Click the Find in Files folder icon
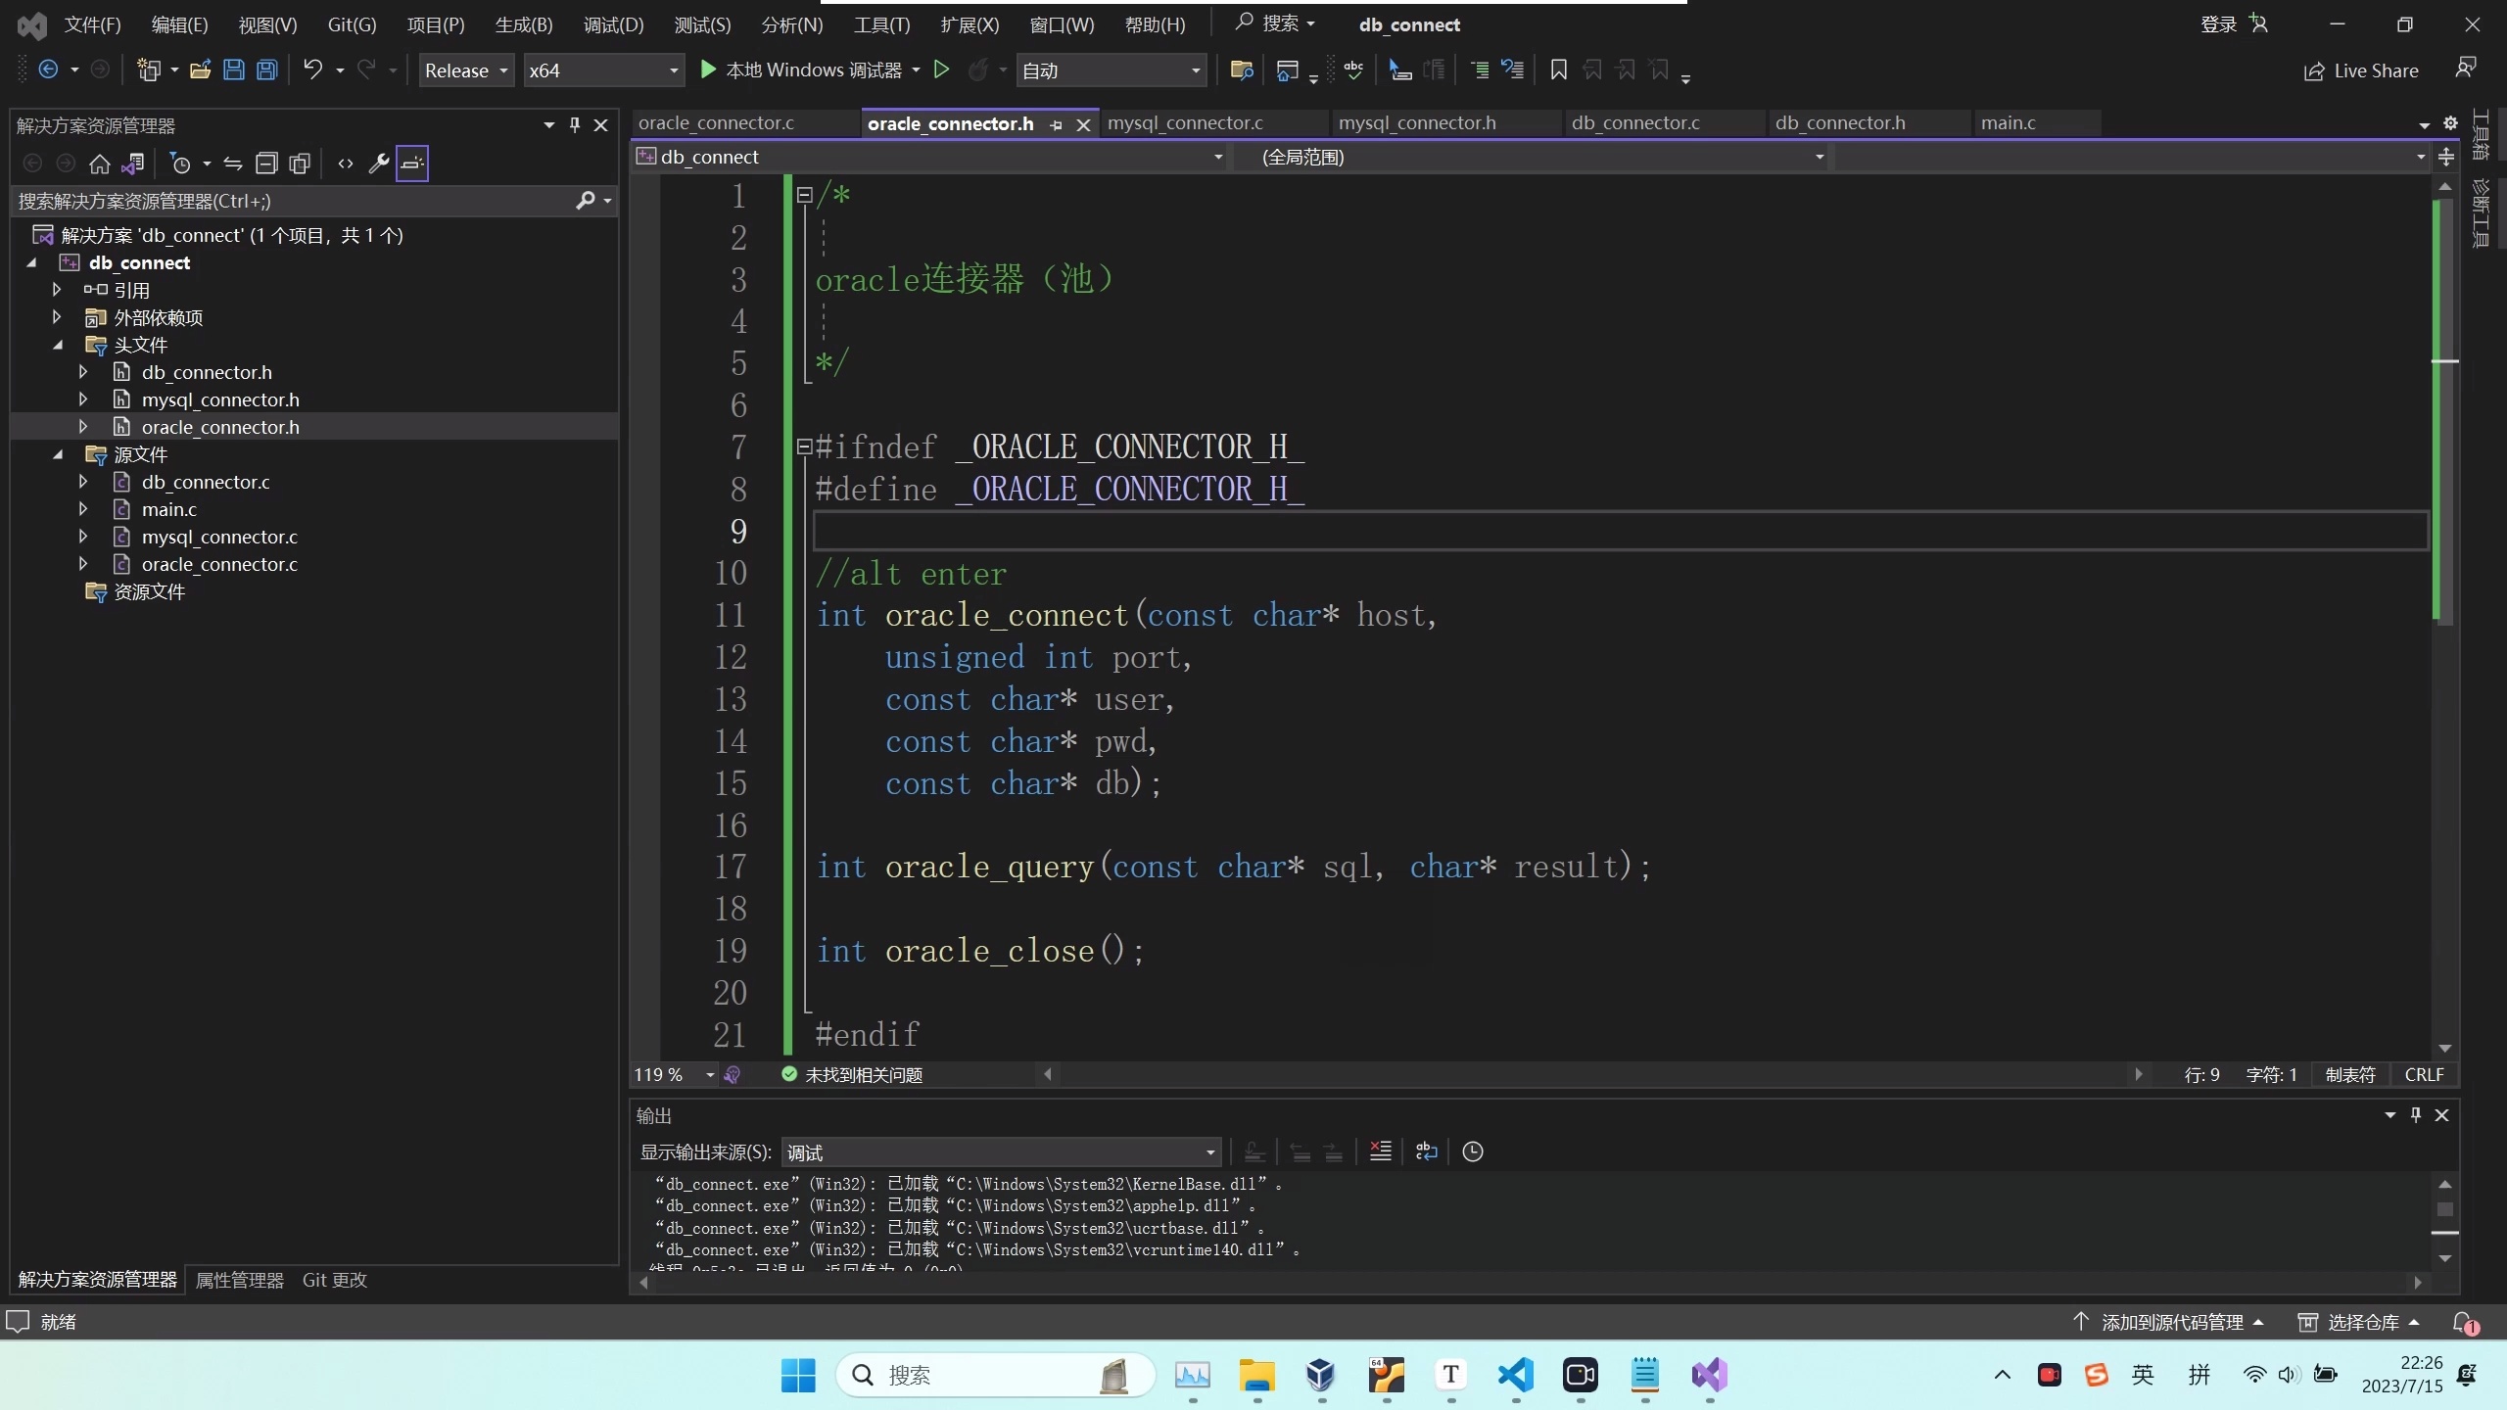 pyautogui.click(x=1242, y=70)
